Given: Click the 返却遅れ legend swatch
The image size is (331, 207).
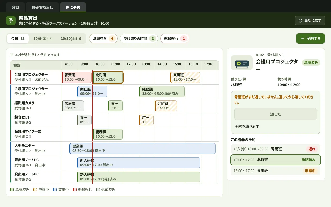Looking at the screenshot, I should click(75, 190).
